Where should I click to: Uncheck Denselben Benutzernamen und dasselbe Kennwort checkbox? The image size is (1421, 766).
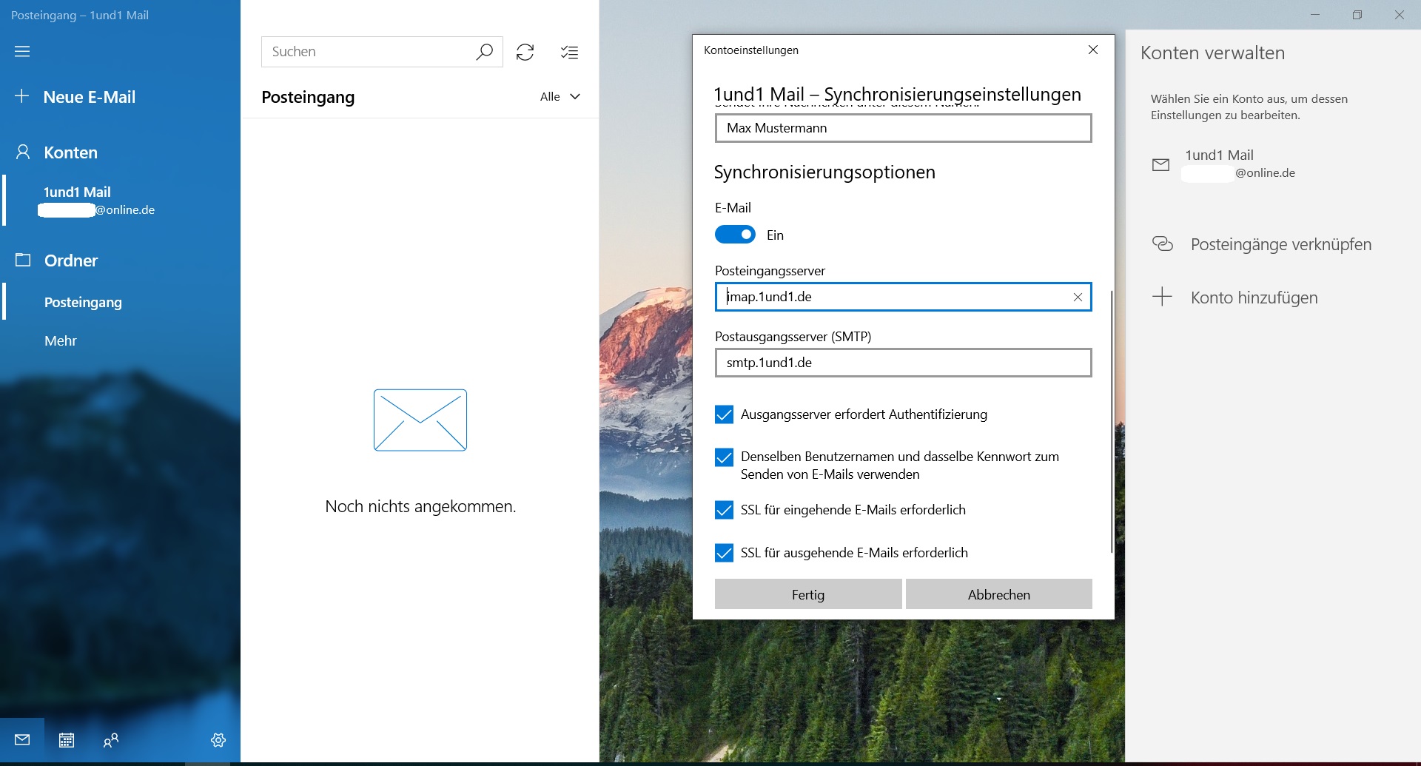[724, 457]
